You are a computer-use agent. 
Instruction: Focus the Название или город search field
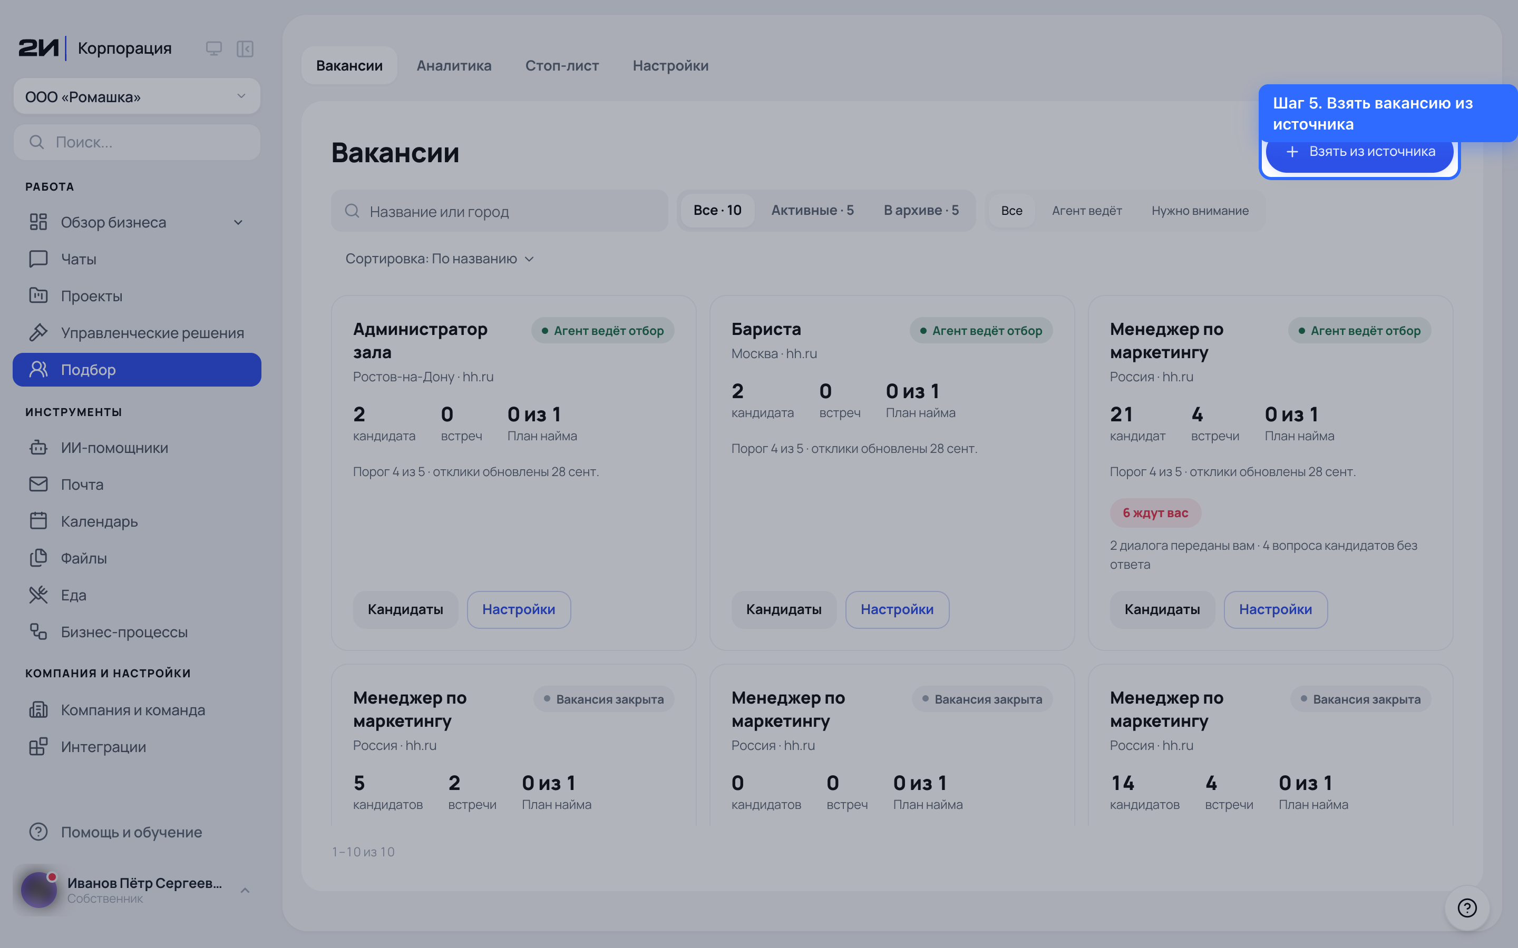(x=499, y=211)
